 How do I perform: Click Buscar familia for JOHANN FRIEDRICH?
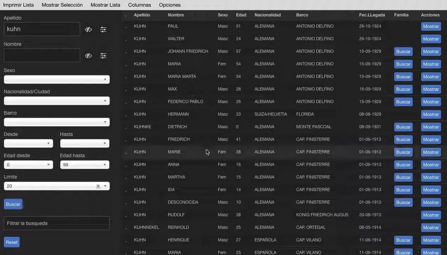tap(403, 52)
